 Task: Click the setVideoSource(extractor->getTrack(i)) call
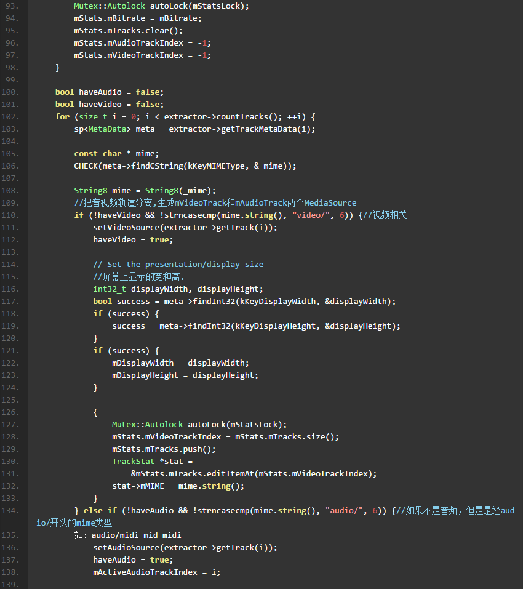(185, 228)
